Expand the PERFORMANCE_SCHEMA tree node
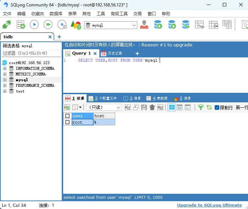This screenshot has width=248, height=209. tap(5, 85)
